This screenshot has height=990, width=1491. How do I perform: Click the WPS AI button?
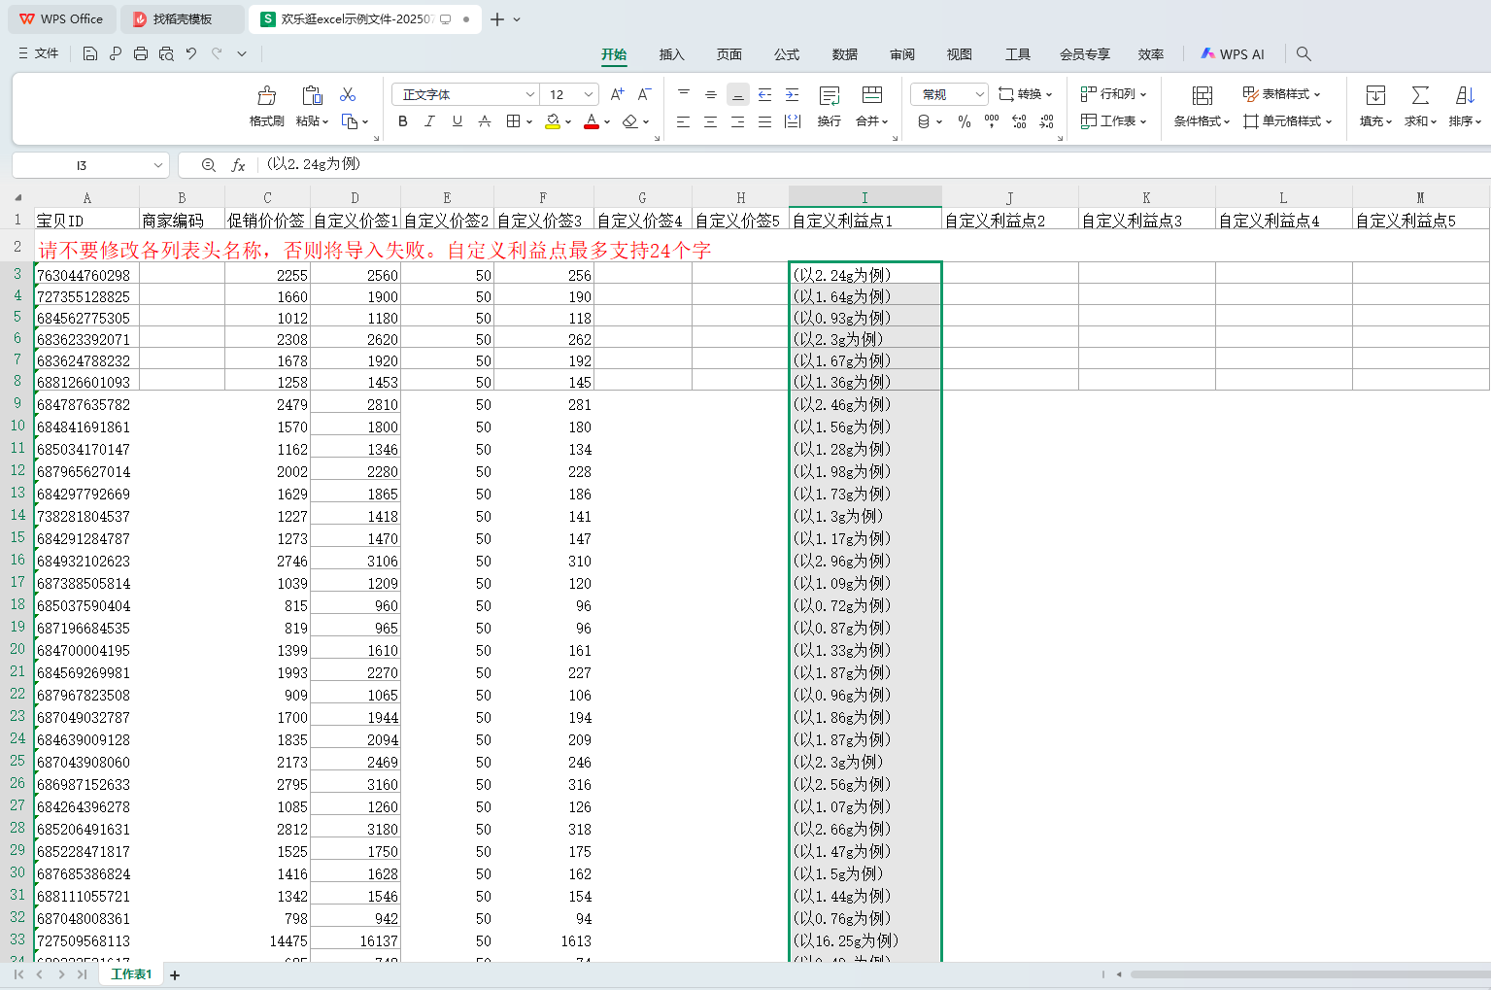pos(1233,54)
